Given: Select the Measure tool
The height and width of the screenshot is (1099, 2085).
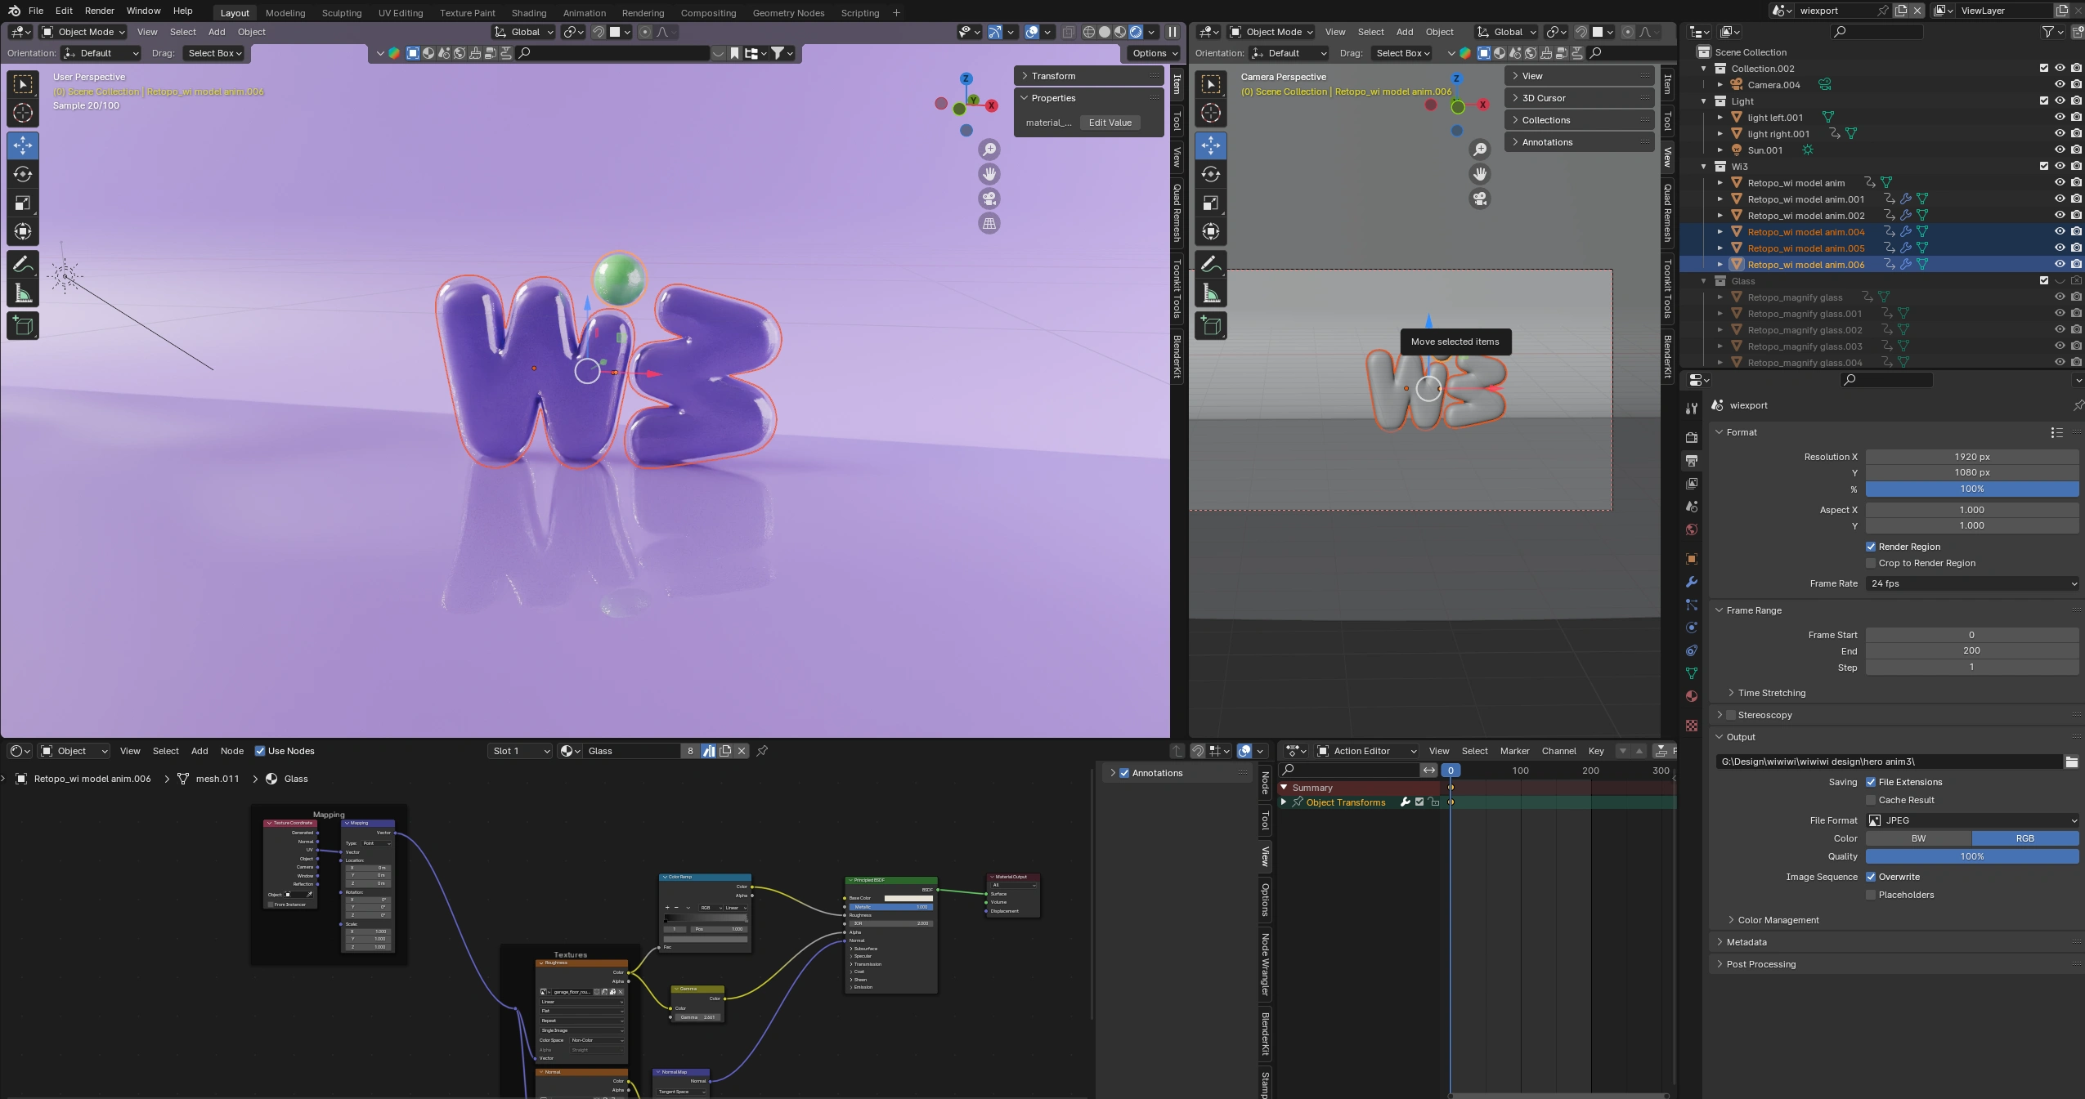Looking at the screenshot, I should [x=22, y=291].
